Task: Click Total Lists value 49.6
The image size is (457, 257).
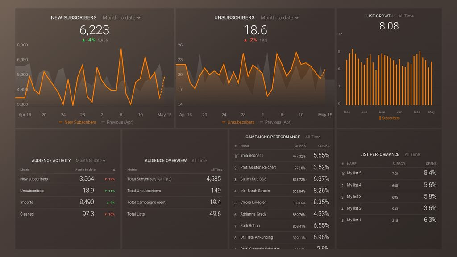Action: point(215,214)
